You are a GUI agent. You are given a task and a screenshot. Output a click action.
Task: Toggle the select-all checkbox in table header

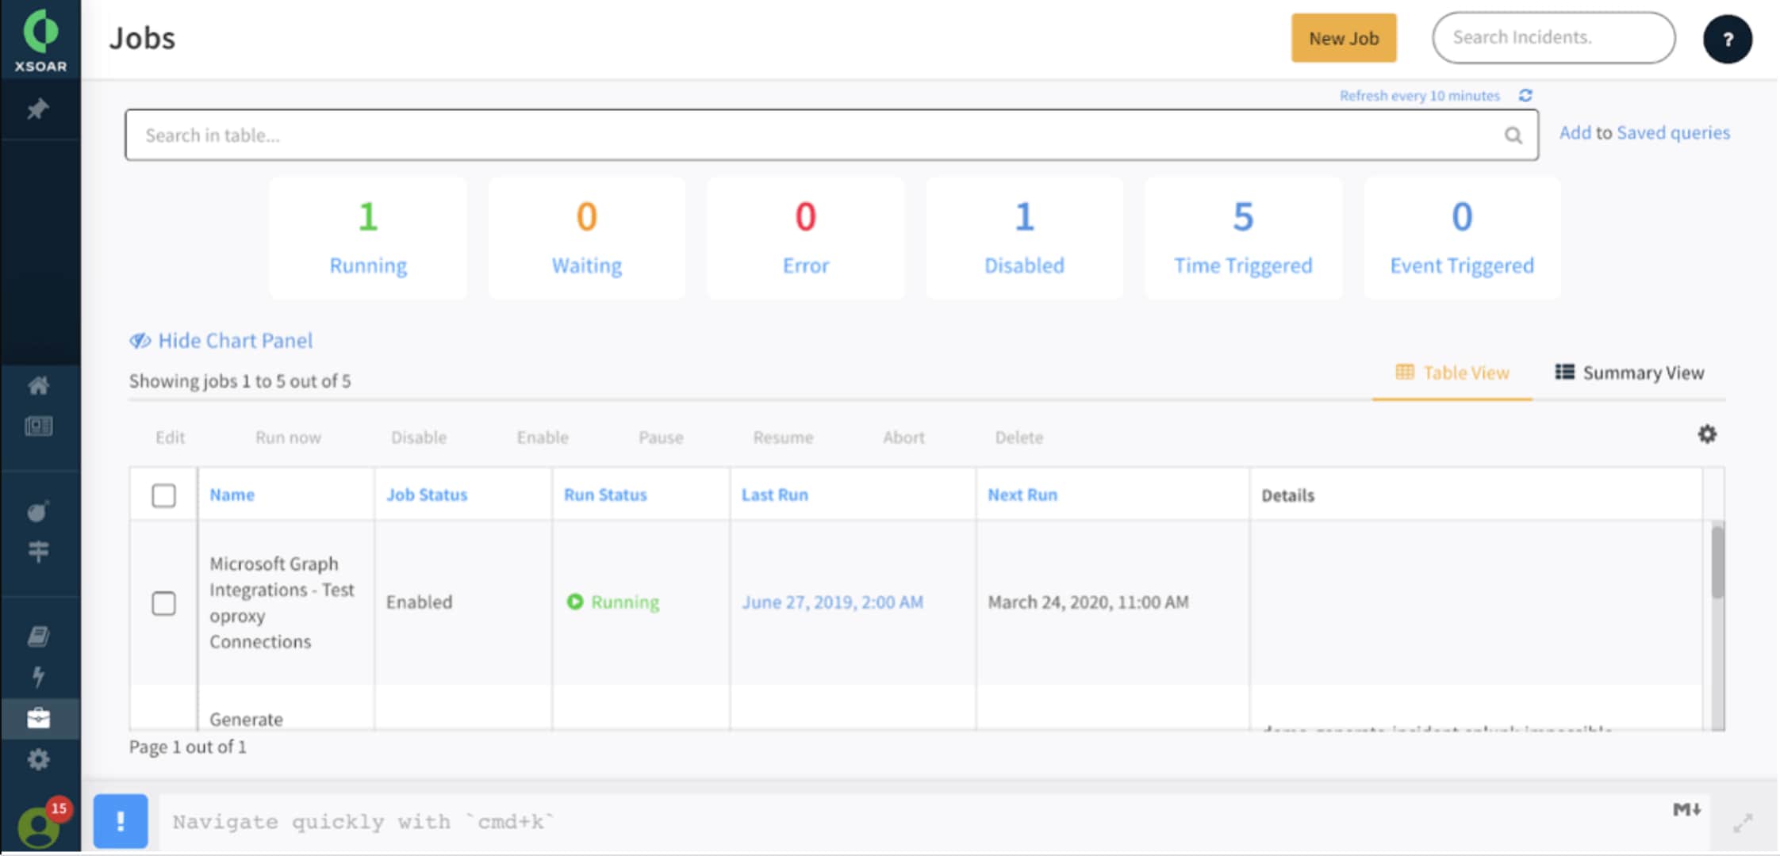click(x=163, y=495)
